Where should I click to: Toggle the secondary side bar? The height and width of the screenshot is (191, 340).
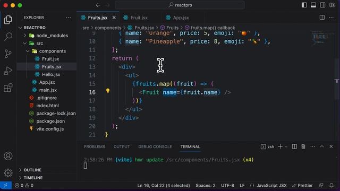click(x=322, y=5)
